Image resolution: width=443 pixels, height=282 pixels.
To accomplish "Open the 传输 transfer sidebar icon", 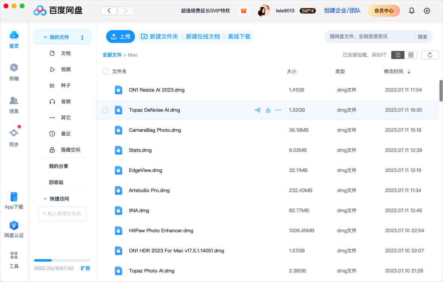I will (x=14, y=68).
